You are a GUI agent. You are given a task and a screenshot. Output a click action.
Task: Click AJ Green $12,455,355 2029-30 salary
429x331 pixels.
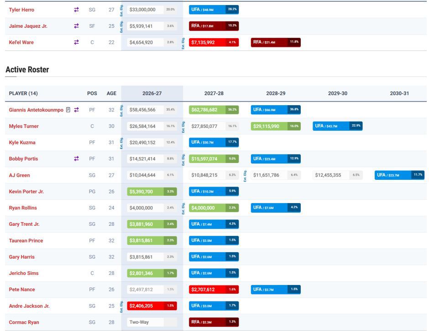pyautogui.click(x=328, y=175)
